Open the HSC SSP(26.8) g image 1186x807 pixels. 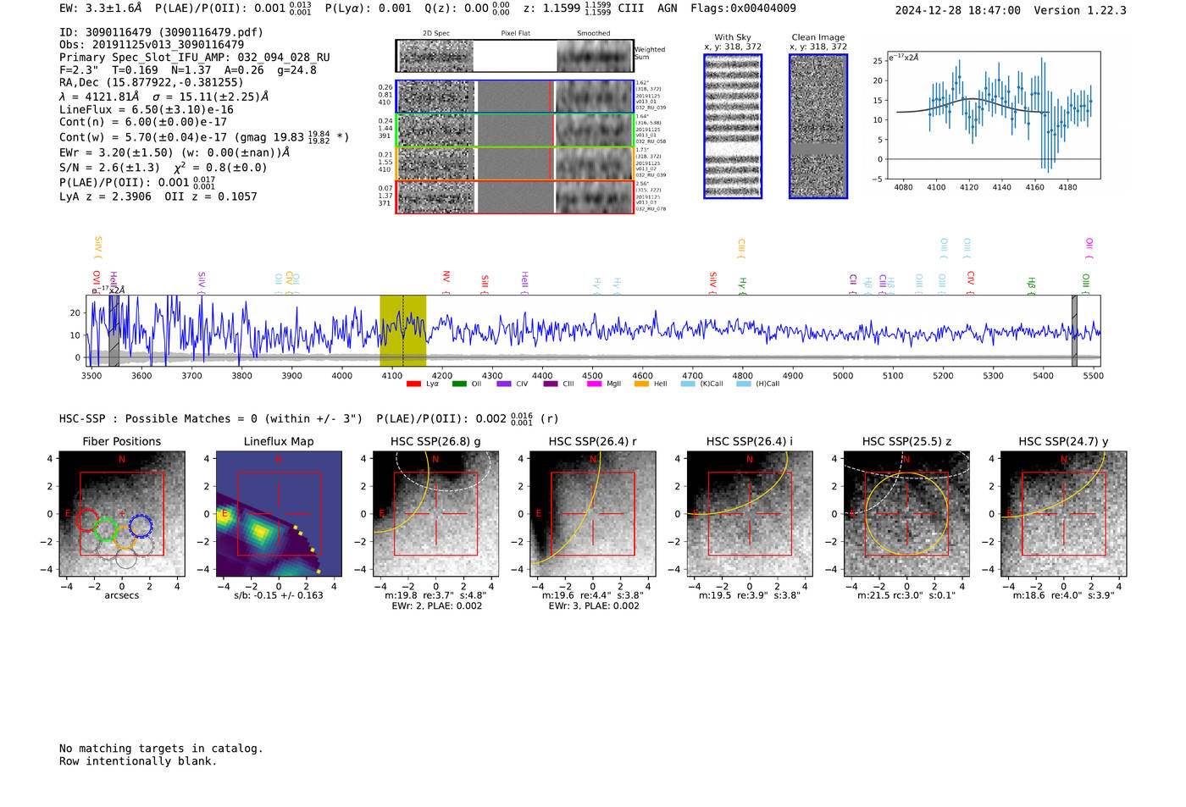[435, 514]
